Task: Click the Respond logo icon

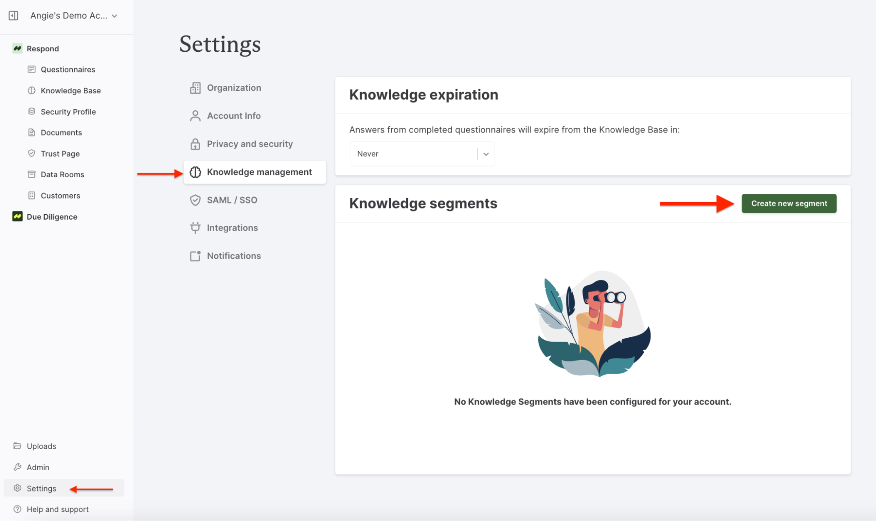Action: tap(18, 48)
